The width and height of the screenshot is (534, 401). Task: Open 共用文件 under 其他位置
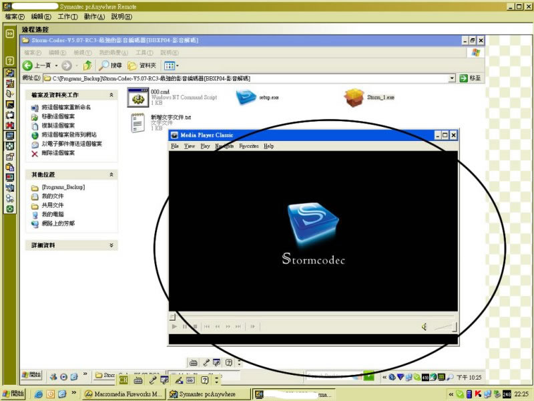[x=53, y=205]
